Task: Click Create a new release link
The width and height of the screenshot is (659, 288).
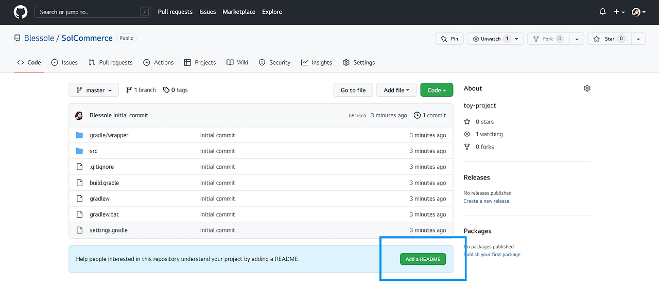Action: 487,201
